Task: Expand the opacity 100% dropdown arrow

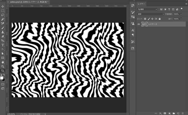Action: click(x=181, y=14)
